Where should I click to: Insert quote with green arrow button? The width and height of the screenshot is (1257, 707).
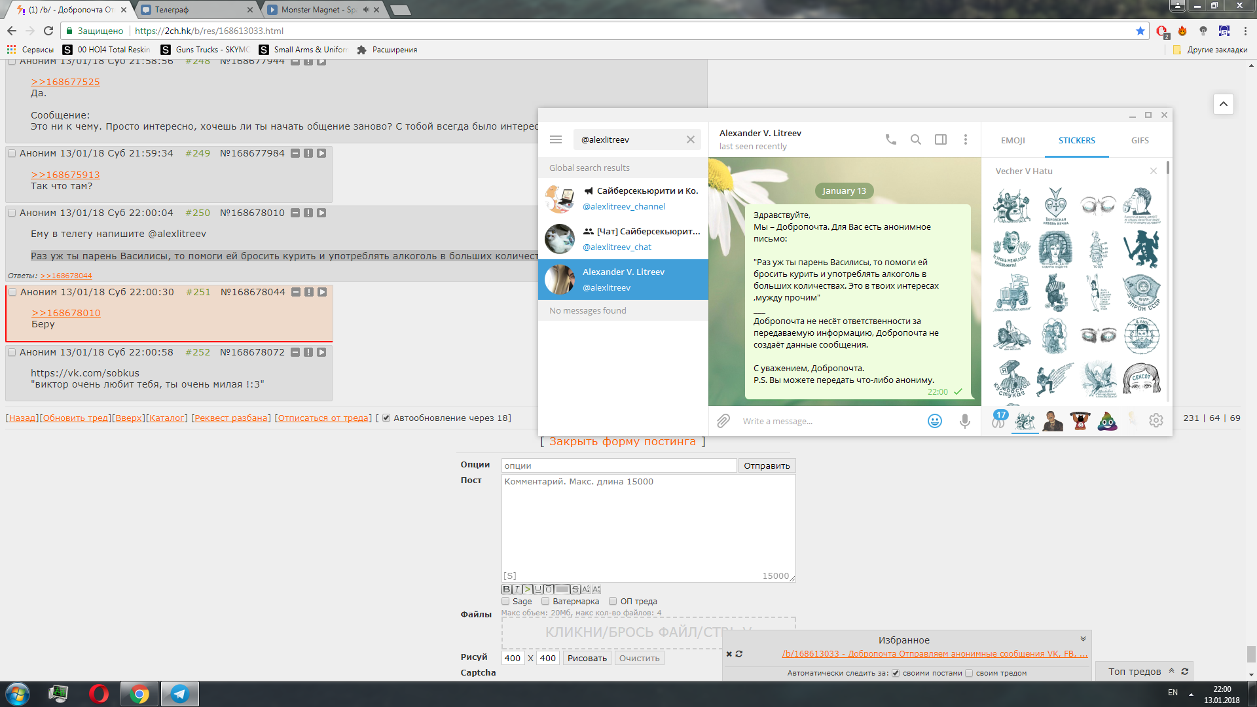[528, 589]
